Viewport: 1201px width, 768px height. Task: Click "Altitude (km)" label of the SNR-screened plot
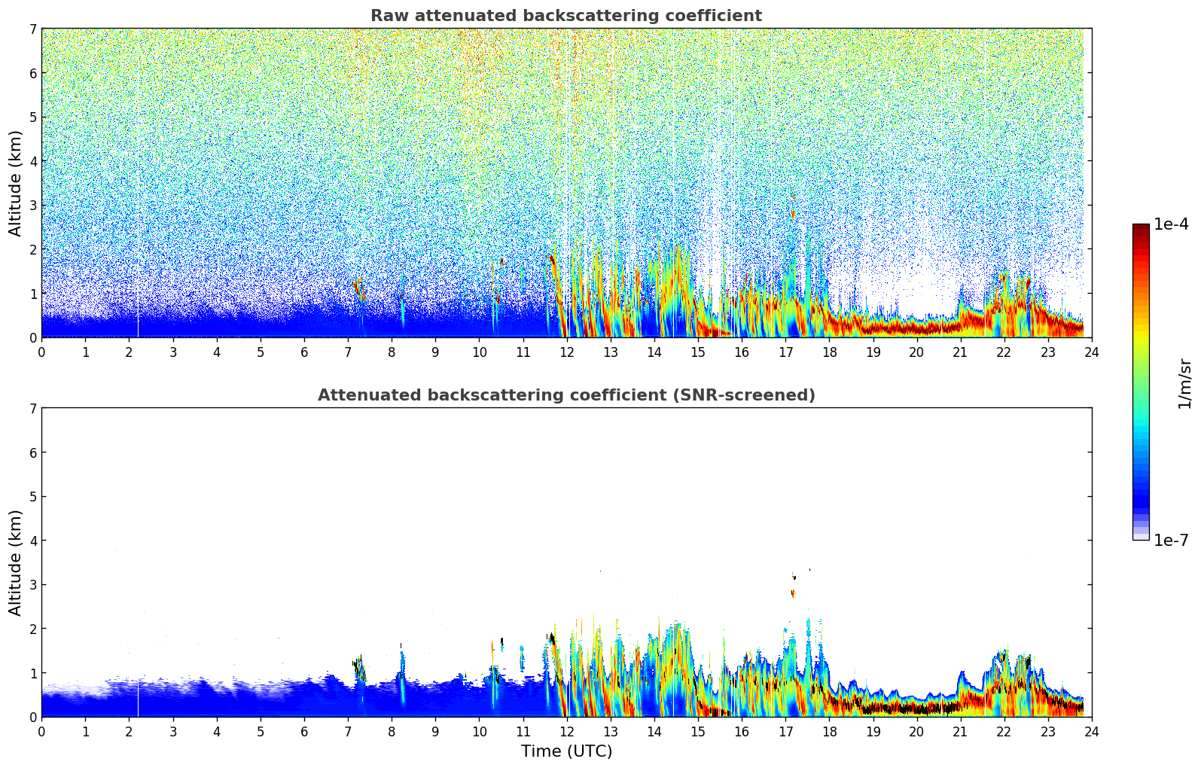(x=16, y=562)
